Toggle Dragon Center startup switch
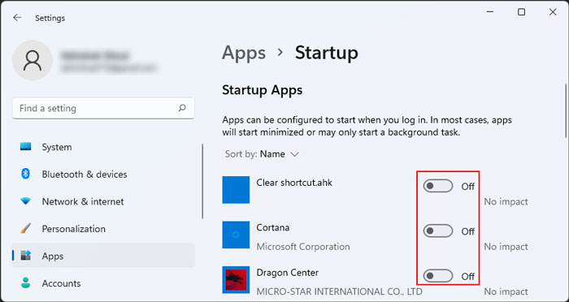This screenshot has width=569, height=302. tap(438, 276)
